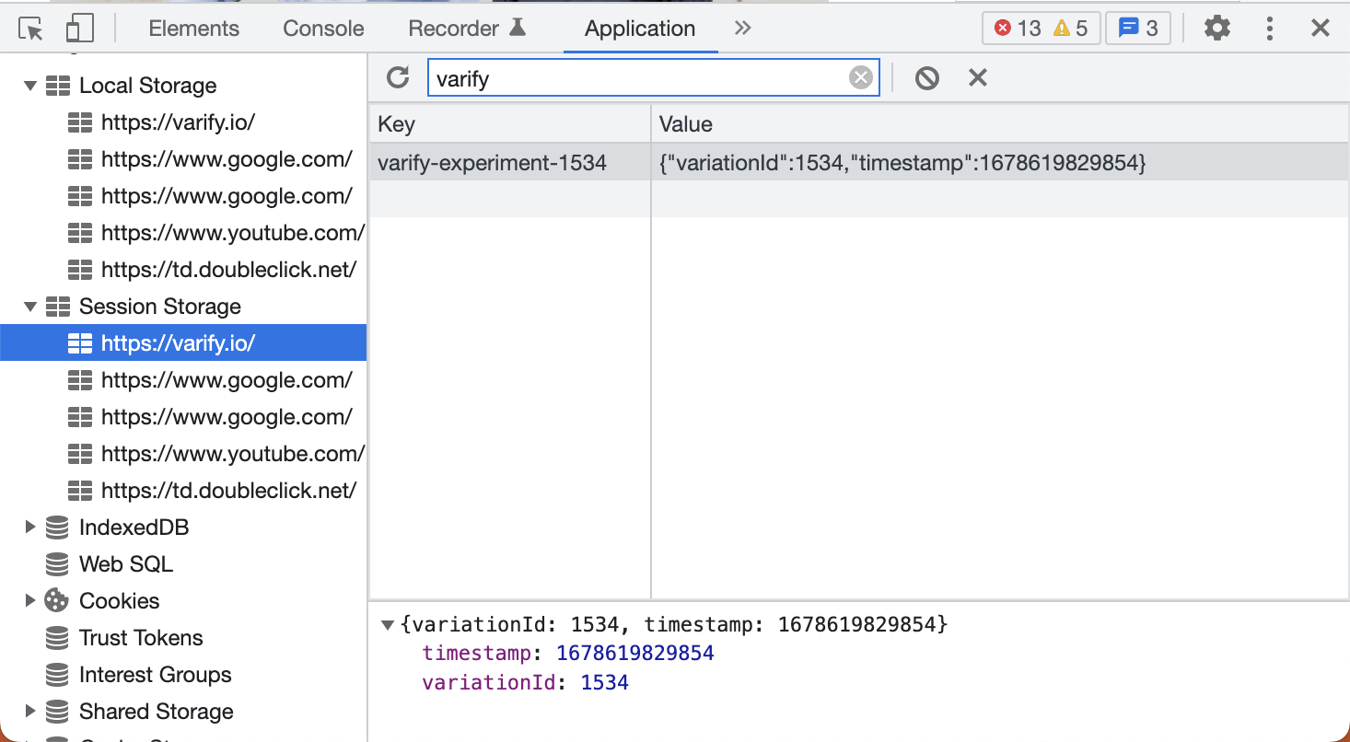Open Local Storage for https://varify.io/

(x=178, y=122)
